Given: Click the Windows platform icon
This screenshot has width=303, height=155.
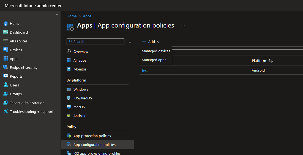Looking at the screenshot, I should click(69, 89).
